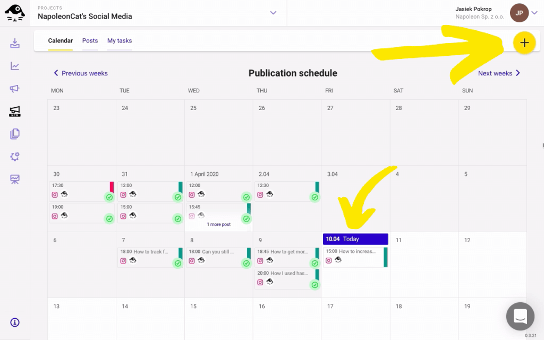
Task: Expand the user account menu chevron
Action: coord(534,13)
